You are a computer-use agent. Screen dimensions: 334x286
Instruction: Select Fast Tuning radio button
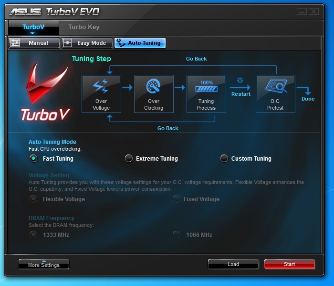click(x=33, y=158)
